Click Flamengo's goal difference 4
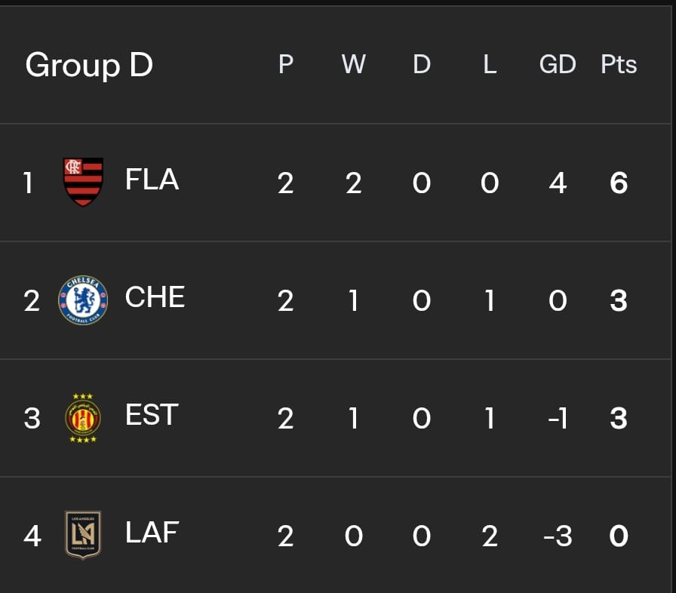676x593 pixels. tap(558, 183)
